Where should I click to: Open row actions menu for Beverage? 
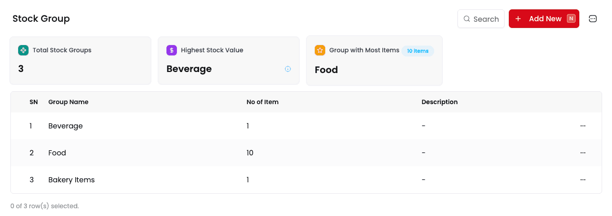(x=583, y=126)
